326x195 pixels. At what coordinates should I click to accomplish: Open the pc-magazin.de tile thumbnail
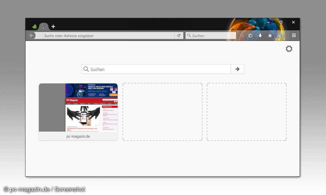click(78, 108)
